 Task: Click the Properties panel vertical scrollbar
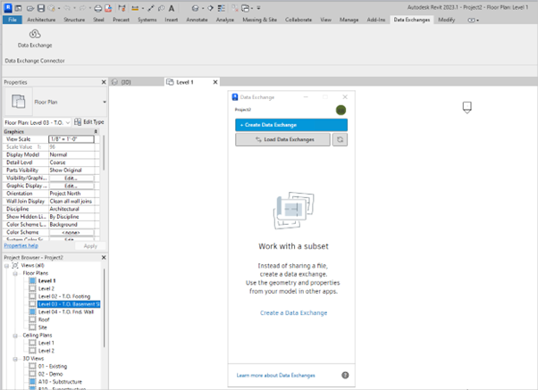[x=104, y=153]
